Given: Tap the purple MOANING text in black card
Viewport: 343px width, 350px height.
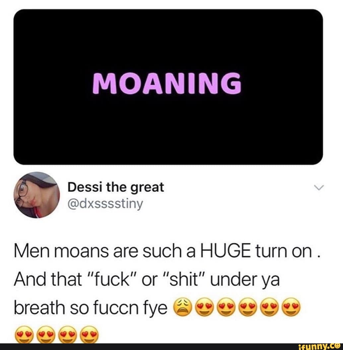Looking at the screenshot, I should pyautogui.click(x=167, y=83).
